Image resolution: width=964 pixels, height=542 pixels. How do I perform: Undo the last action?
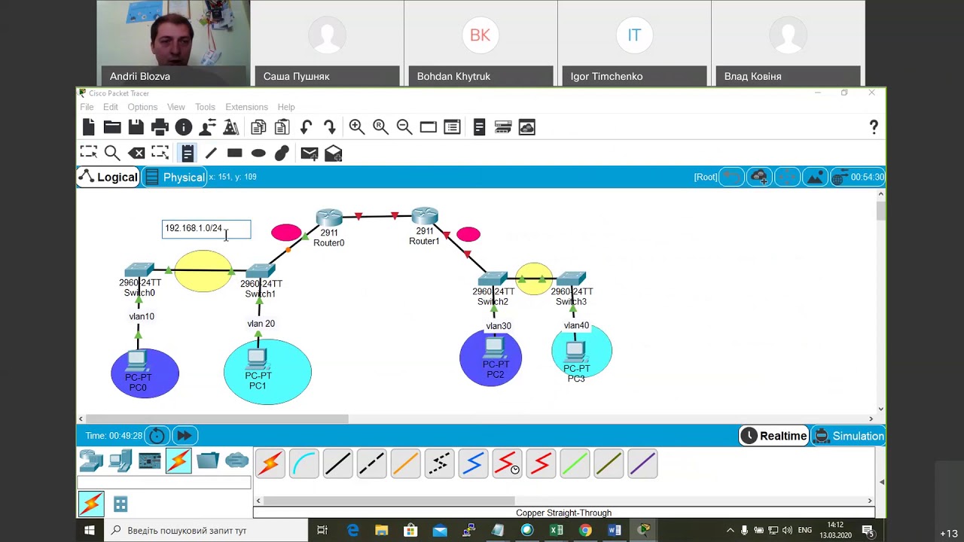point(306,127)
